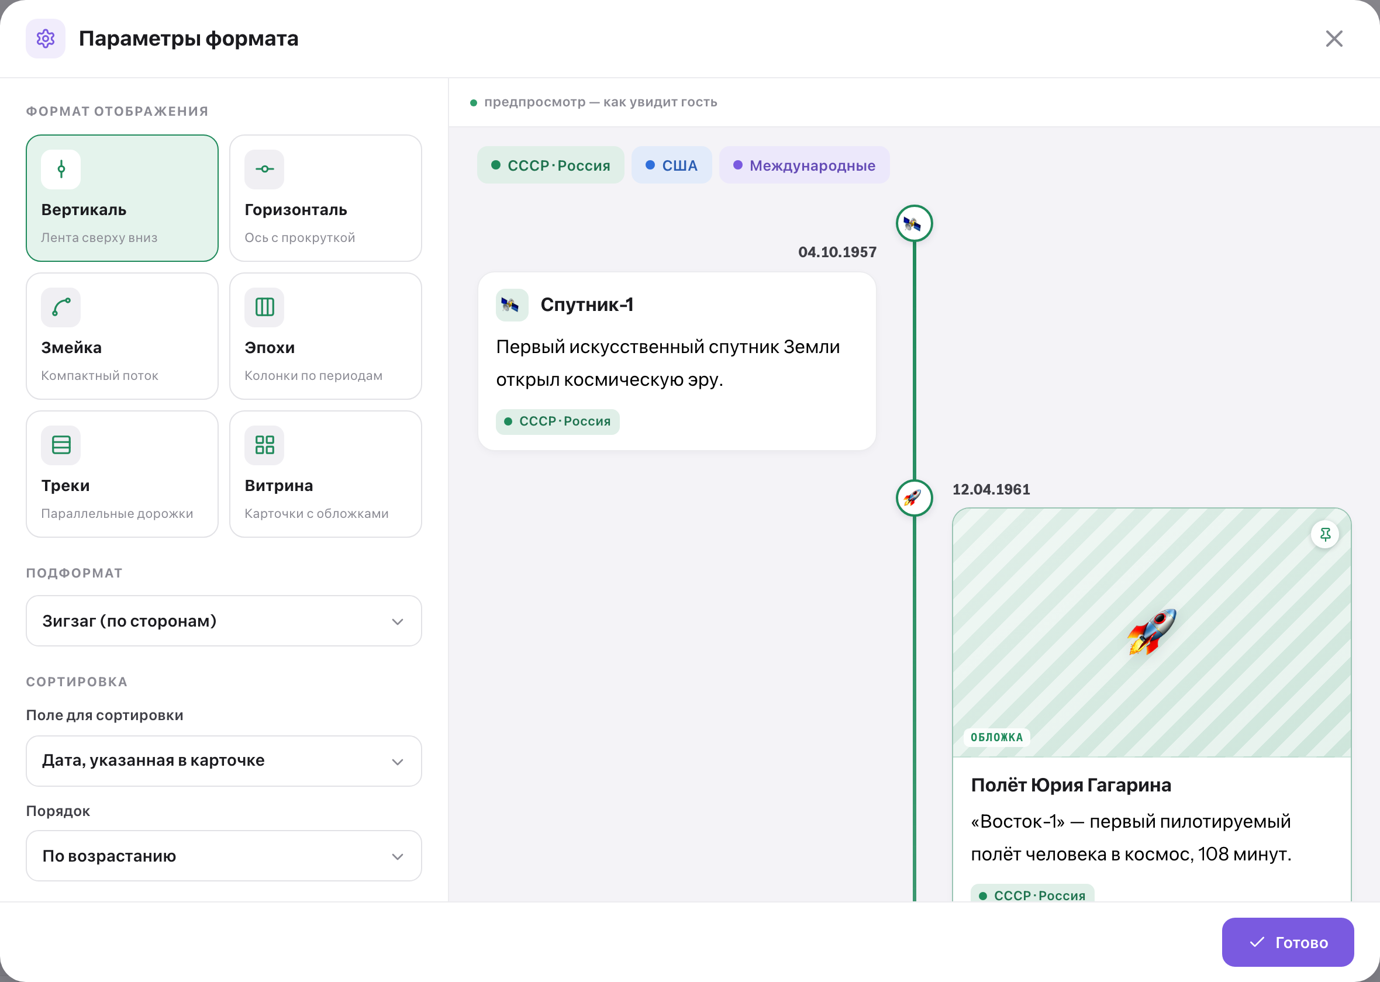Click the предпросмотр — как увидит гость label
This screenshot has width=1380, height=982.
601,102
